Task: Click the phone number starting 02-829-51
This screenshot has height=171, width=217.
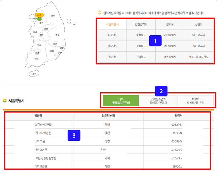Action: [x=177, y=125]
